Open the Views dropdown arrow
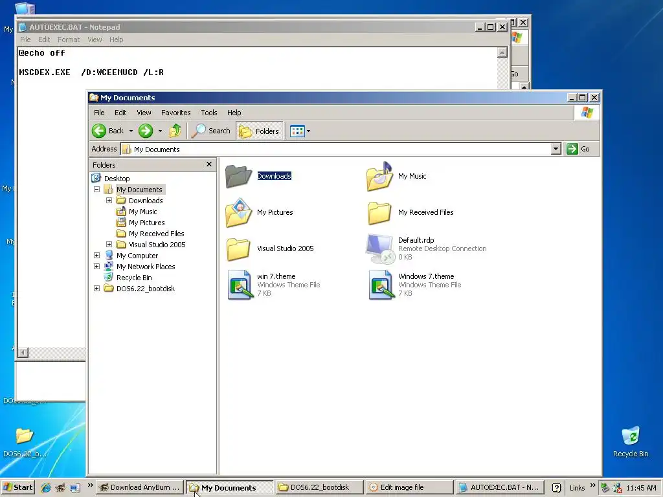 309,131
